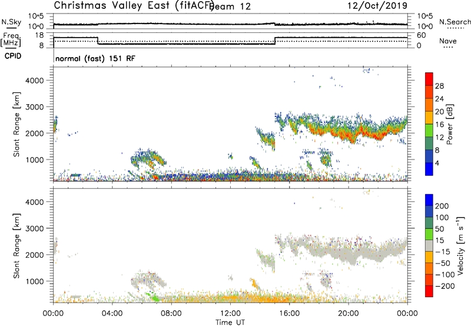Click the "Velocity [m s-1]" colorbar title
The height and width of the screenshot is (326, 471).
point(460,245)
